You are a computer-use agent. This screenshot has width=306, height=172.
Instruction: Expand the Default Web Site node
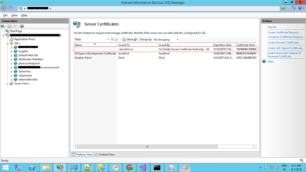click(12, 56)
